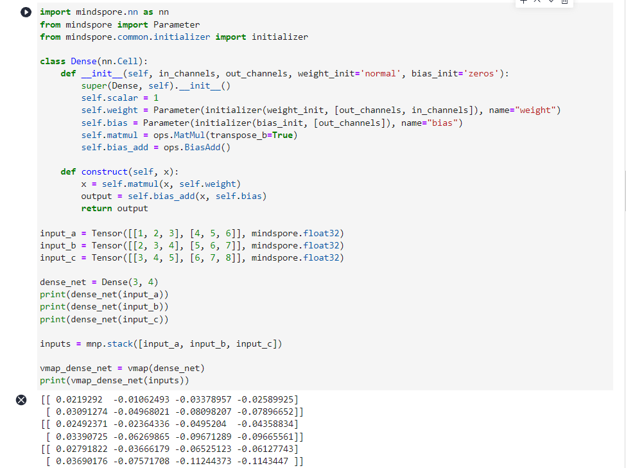Click the 'super(Dense, self).__init__()' line

tap(156, 85)
